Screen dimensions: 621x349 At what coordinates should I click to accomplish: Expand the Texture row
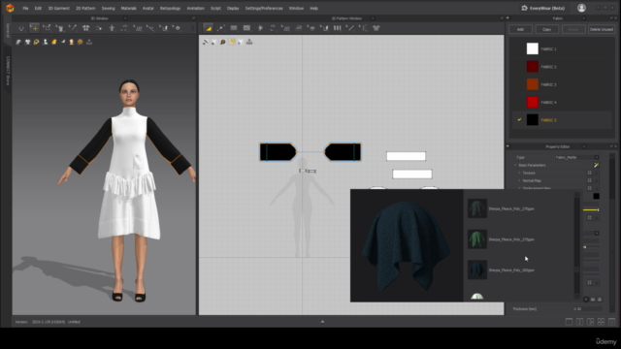click(520, 173)
